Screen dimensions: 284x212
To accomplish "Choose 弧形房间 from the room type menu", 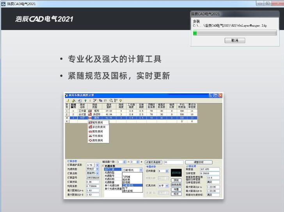I will [x=98, y=131].
